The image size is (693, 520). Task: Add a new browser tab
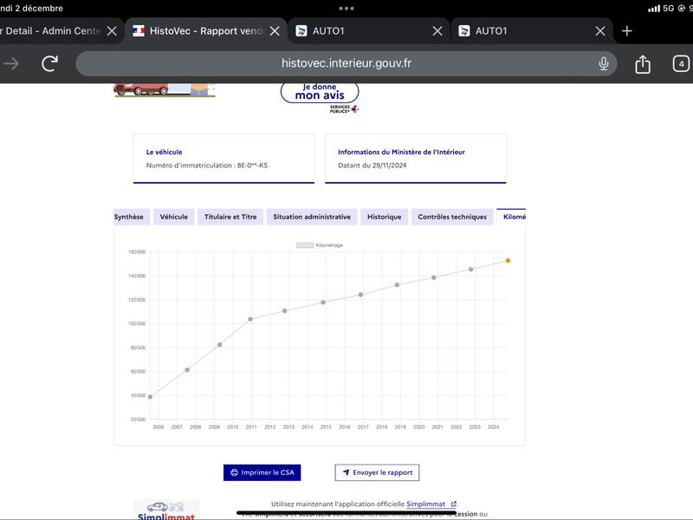click(x=626, y=31)
